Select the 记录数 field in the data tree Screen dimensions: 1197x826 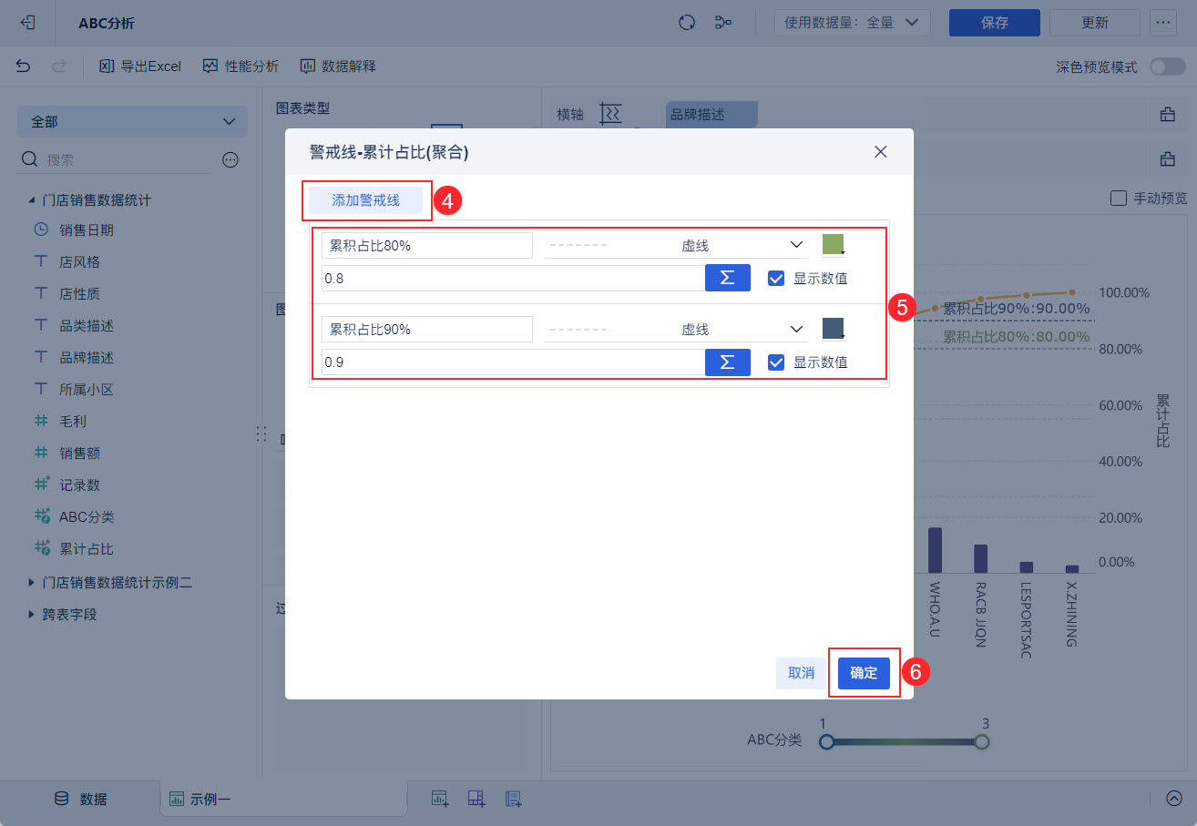click(79, 485)
